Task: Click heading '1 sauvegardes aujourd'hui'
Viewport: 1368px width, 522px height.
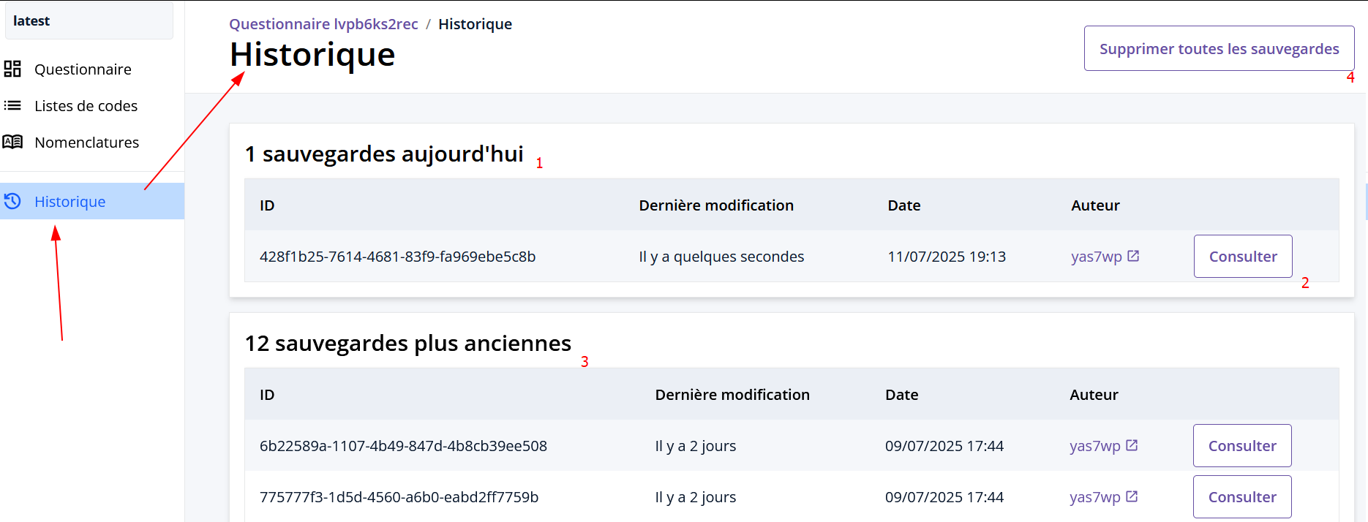Action: pos(384,154)
